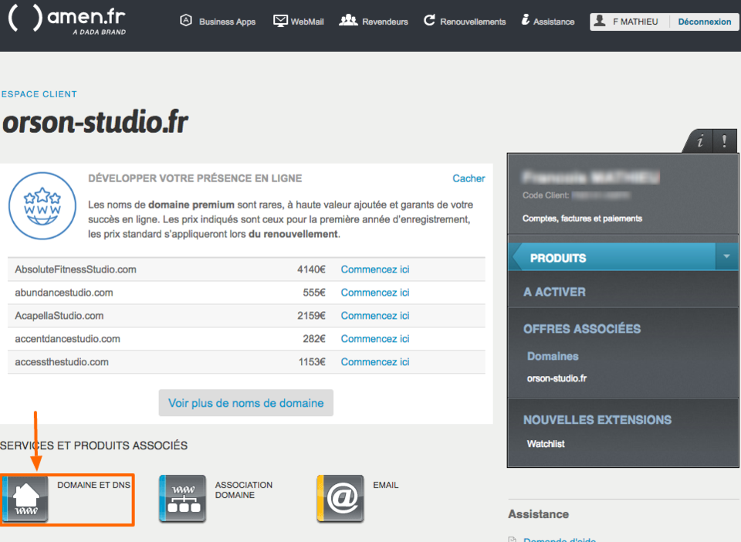Click Voir plus de noms de domaine
Viewport: 741px width, 542px height.
(x=245, y=403)
